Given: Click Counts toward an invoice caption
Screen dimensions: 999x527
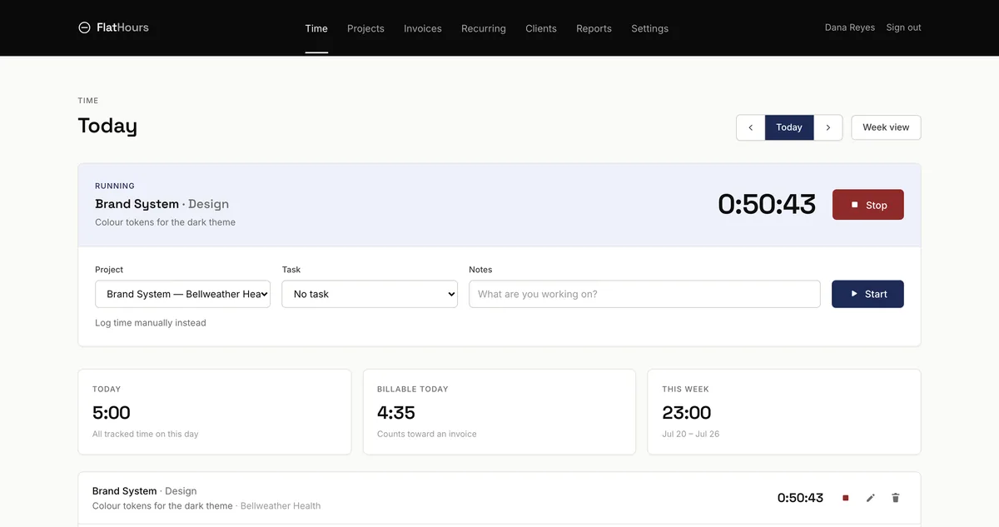Looking at the screenshot, I should [x=427, y=434].
